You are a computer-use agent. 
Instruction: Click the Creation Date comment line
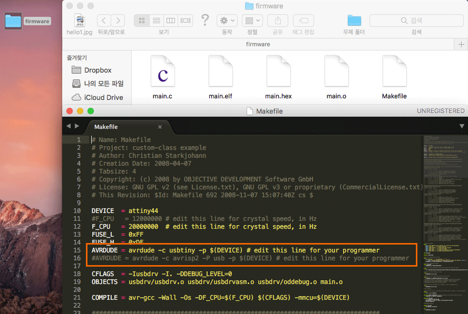point(141,164)
